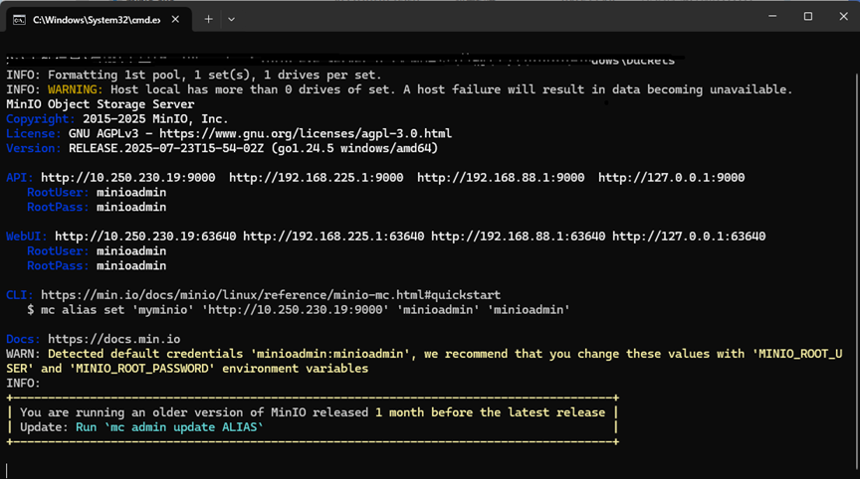Viewport: 860px width, 479px height.
Task: Click the minioadmin value beside WebUI RootPass
Action: [131, 265]
